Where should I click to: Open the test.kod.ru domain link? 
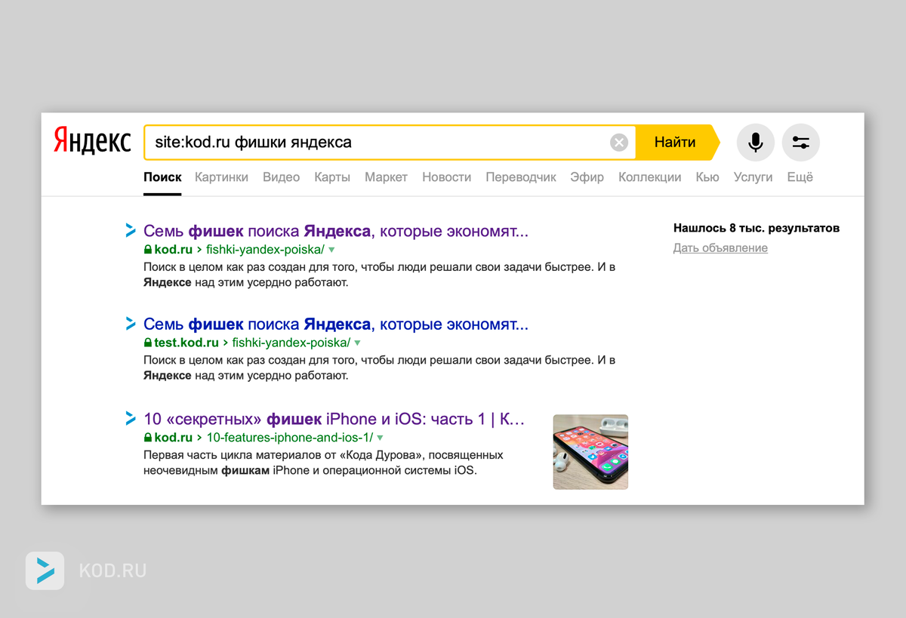(x=186, y=343)
